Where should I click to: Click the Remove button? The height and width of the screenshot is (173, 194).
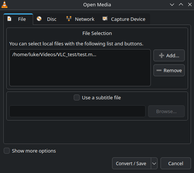coord(169,70)
